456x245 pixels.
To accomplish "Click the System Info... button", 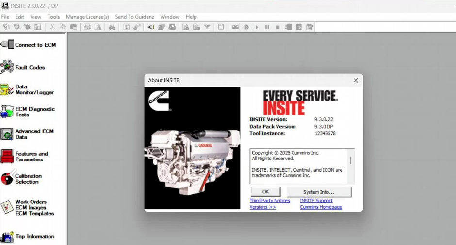I will [x=319, y=192].
